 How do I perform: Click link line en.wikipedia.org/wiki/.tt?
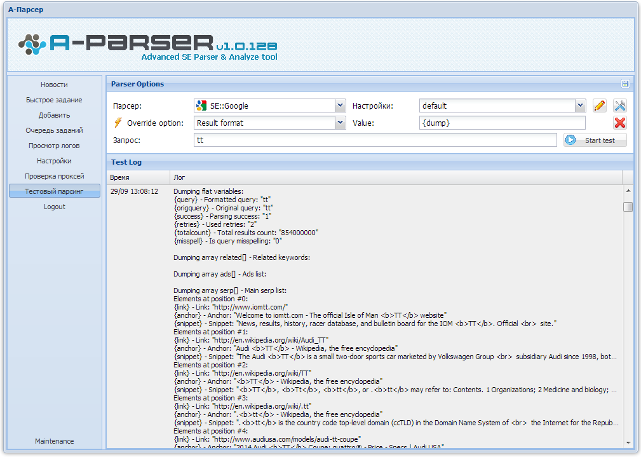point(243,406)
